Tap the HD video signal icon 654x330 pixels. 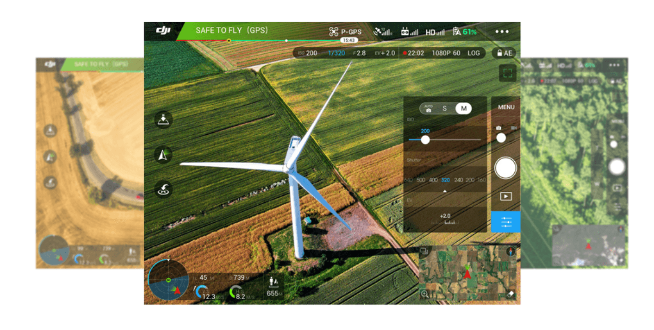point(435,31)
